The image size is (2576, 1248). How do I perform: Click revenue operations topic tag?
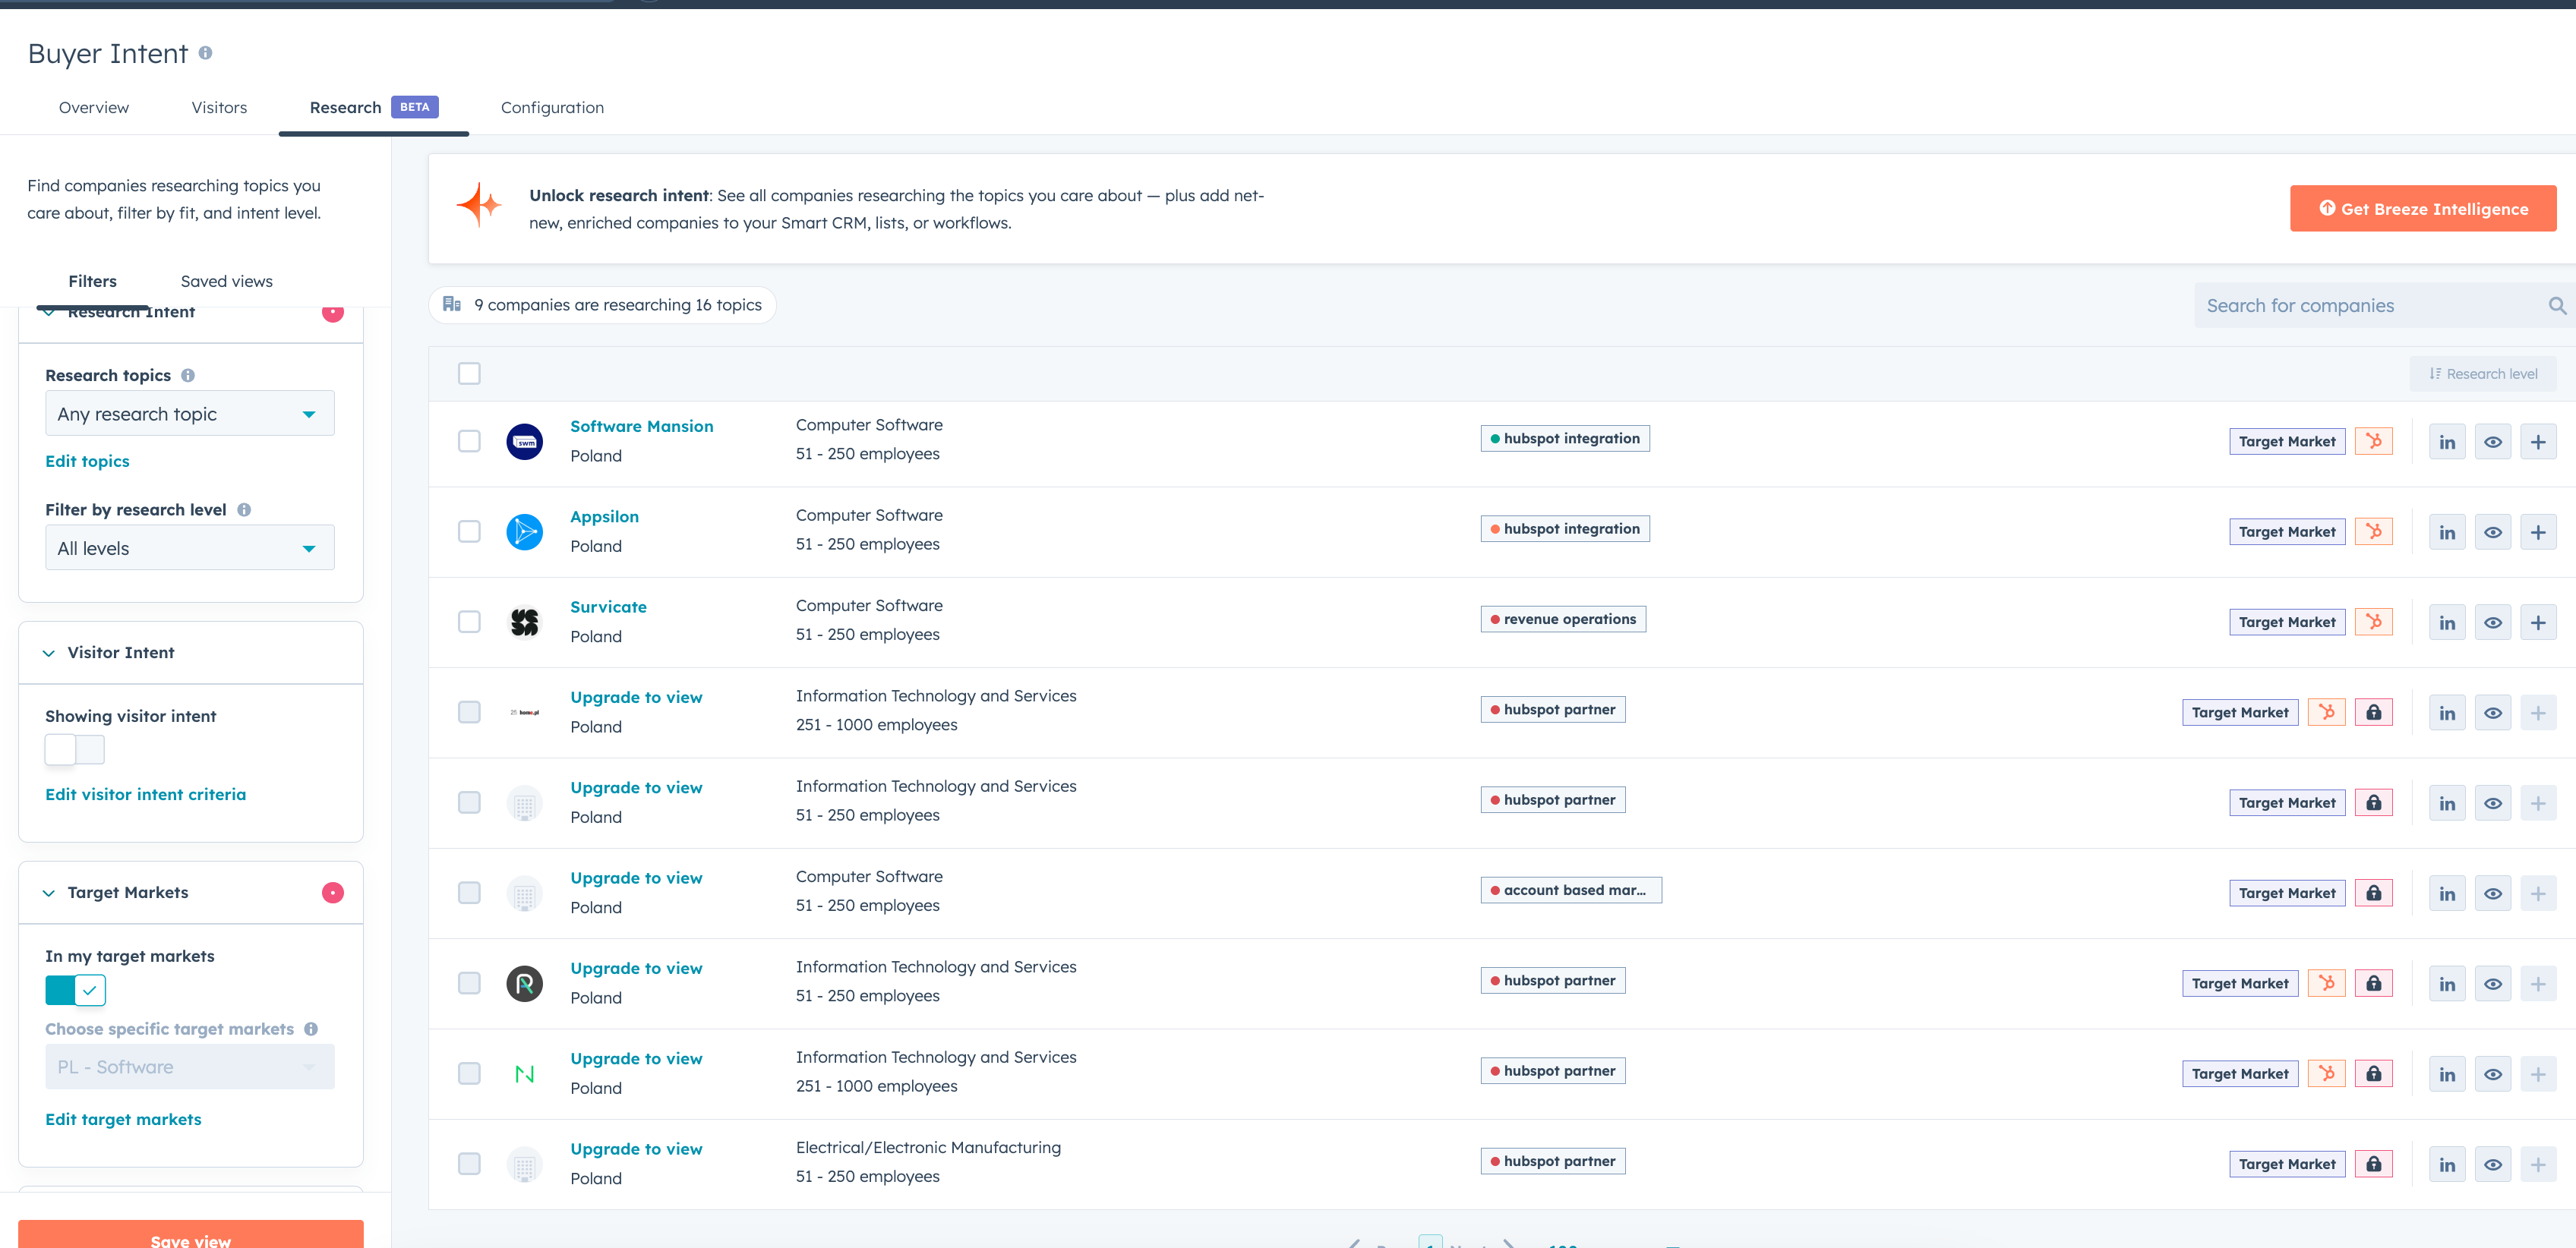[1563, 619]
